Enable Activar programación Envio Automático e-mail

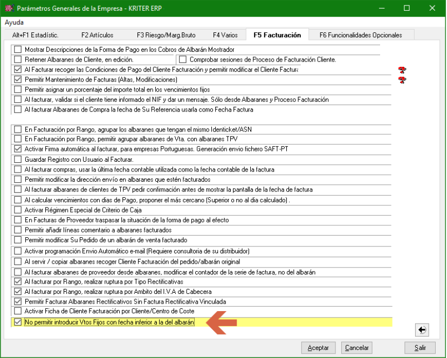18,251
